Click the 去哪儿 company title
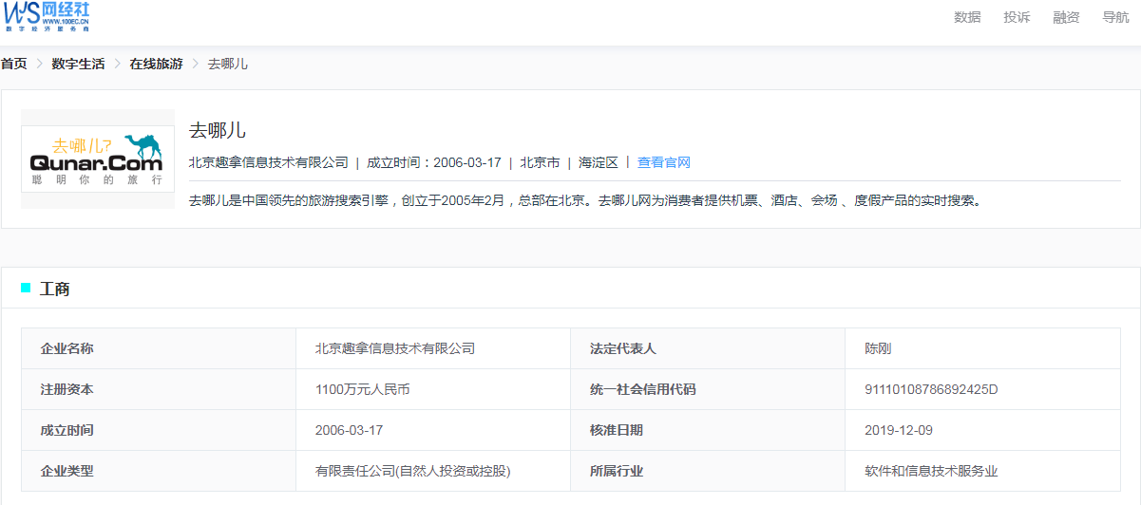This screenshot has width=1141, height=505. (x=218, y=130)
